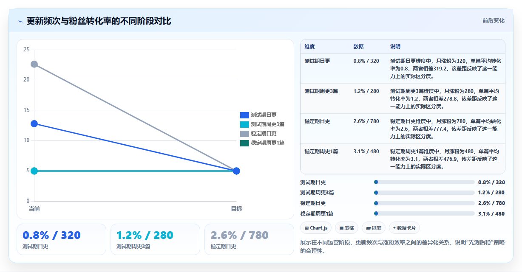Click the grey 稳定期日更 legend swatch
This screenshot has height=272, width=522.
[244, 134]
